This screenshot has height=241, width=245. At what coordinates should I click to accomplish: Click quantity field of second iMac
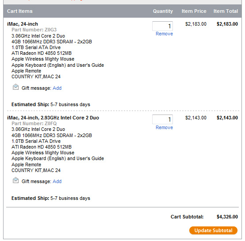click(x=162, y=119)
